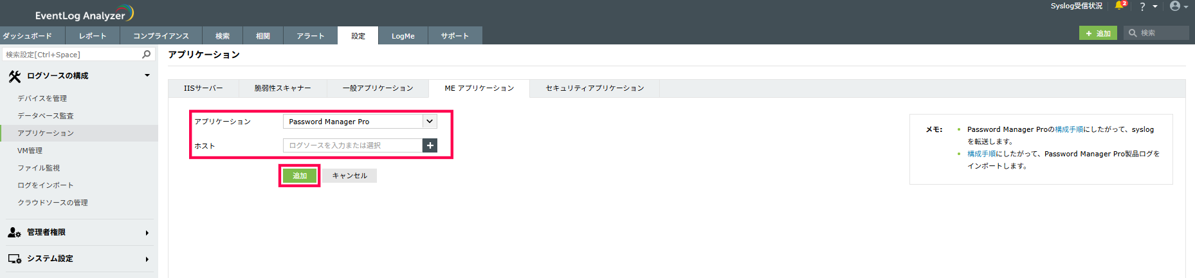The height and width of the screenshot is (278, 1195).
Task: Switch to the IISサーバー sub-tab
Action: tap(203, 88)
